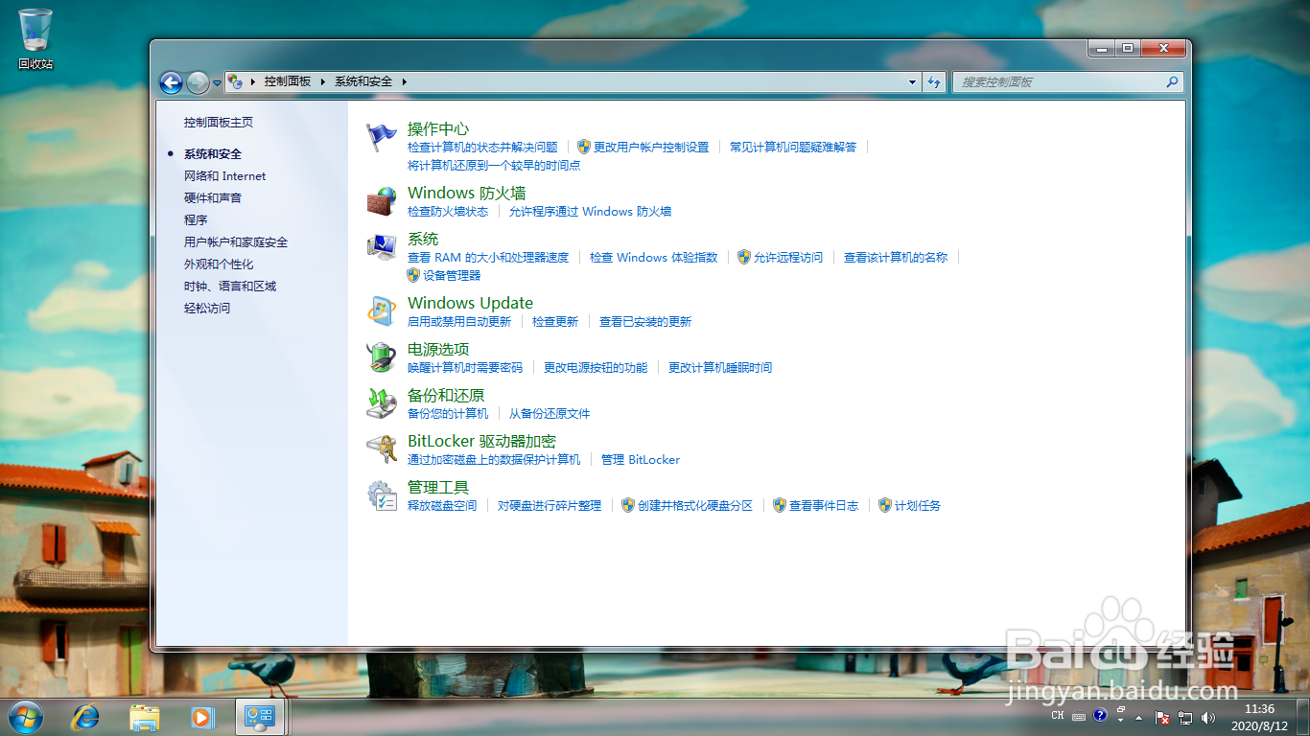Click 从备份还原文件 link
This screenshot has width=1310, height=736.
tap(550, 414)
